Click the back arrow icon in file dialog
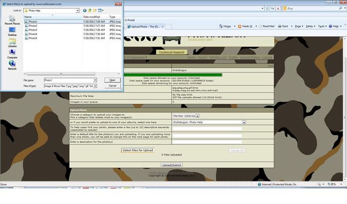The width and height of the screenshot is (347, 204). click(x=84, y=10)
